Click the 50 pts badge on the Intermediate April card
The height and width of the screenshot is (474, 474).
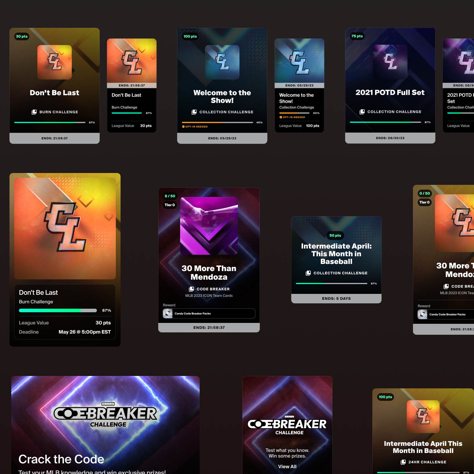pos(335,236)
